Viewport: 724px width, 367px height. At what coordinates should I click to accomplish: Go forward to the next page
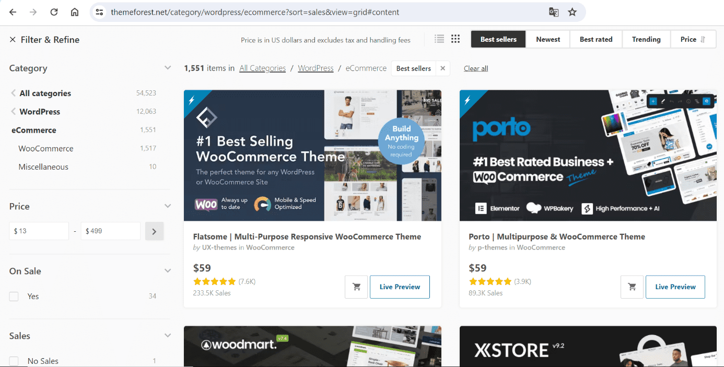click(x=33, y=12)
